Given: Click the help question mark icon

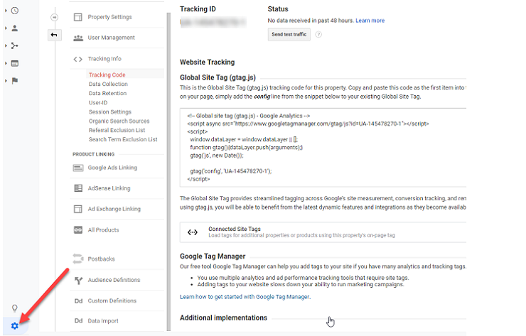Looking at the screenshot, I should (x=318, y=35).
